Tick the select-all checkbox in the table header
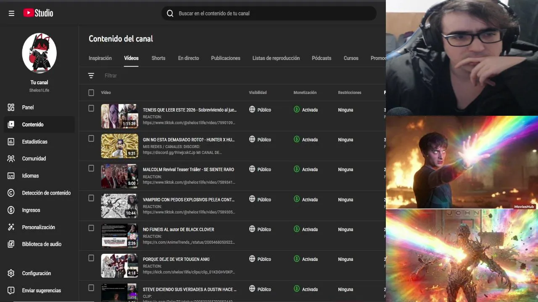Screen dimensions: 538x302 91,93
